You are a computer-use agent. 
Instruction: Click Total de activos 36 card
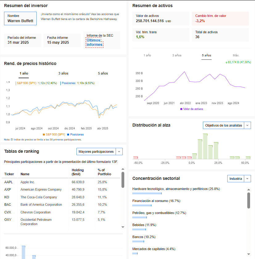(x=220, y=35)
